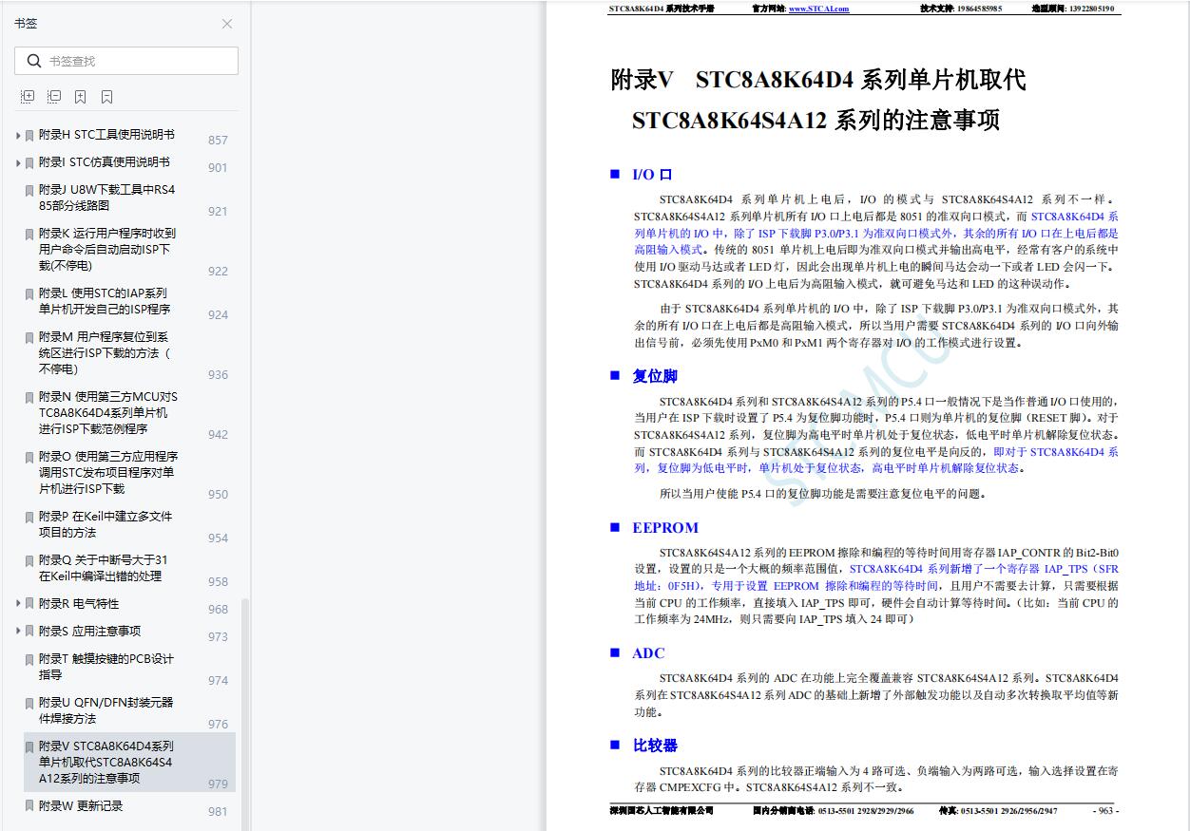The width and height of the screenshot is (1190, 831).
Task: Click the bookmark icon beside 附录Q
Action: point(29,561)
